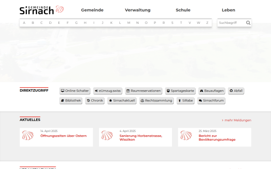The image size is (271, 169).
Task: Select letter D in the index
Action: point(50,23)
